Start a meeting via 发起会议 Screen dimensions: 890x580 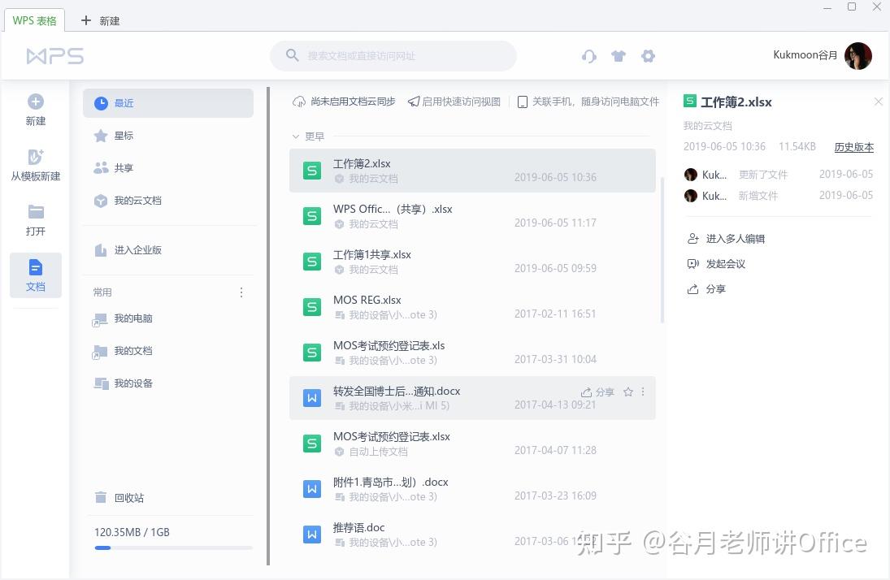724,263
